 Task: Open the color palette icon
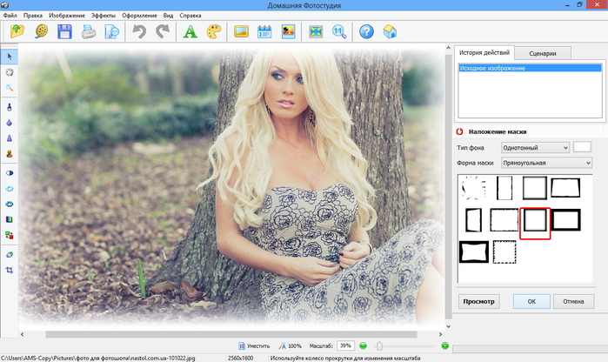[x=213, y=32]
